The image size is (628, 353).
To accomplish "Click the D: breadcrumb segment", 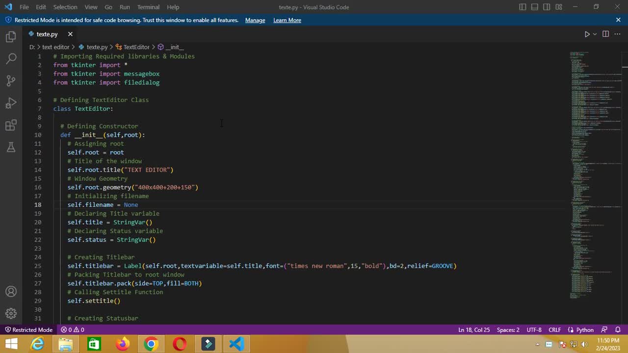I will pos(32,47).
